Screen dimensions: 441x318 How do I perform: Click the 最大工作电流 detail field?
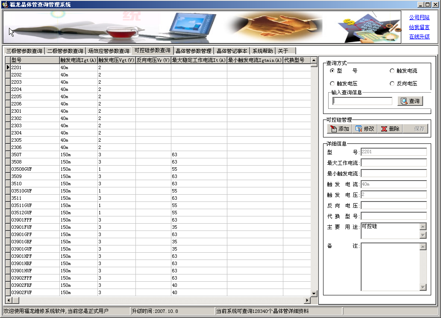pyautogui.click(x=394, y=163)
